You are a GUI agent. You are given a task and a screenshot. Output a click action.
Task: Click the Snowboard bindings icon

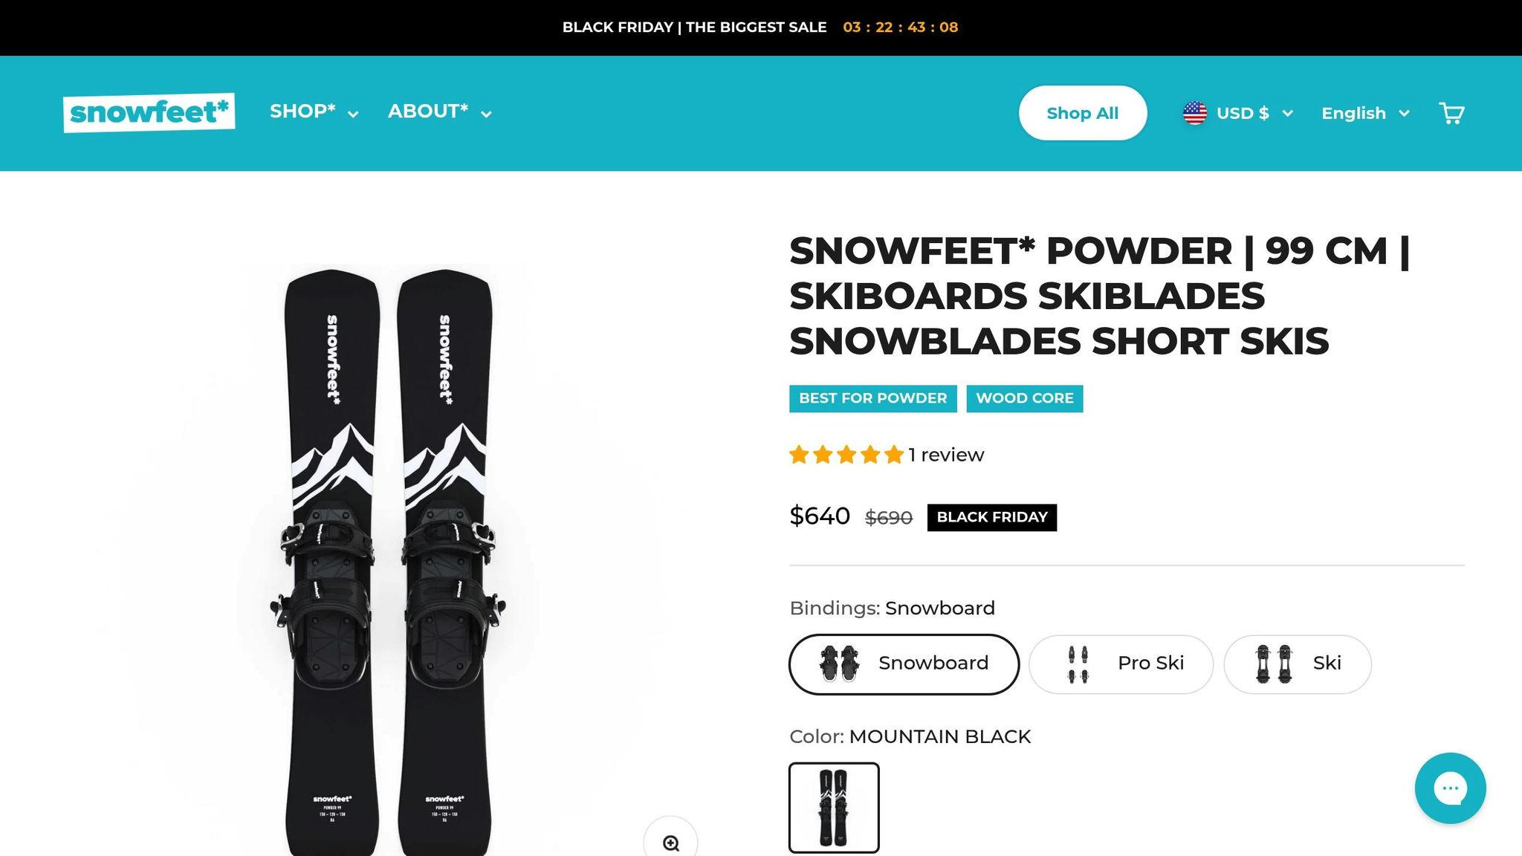pyautogui.click(x=841, y=664)
